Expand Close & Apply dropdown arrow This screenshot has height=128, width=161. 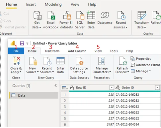pos(20,72)
